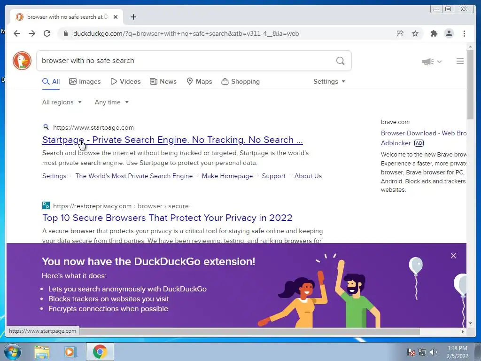Open File Explorer from the taskbar

pyautogui.click(x=42, y=352)
